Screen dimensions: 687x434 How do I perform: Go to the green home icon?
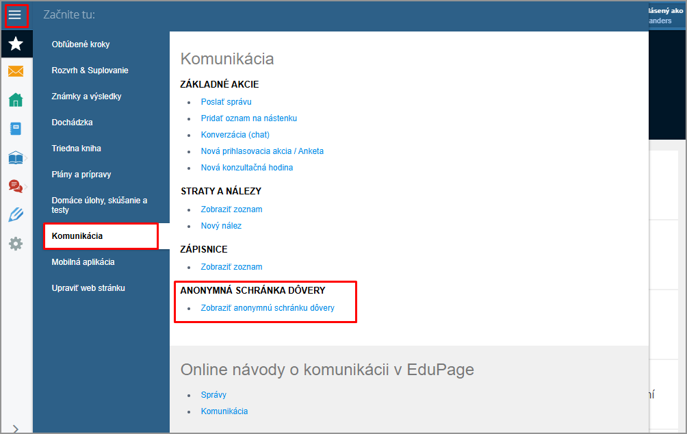(16, 99)
